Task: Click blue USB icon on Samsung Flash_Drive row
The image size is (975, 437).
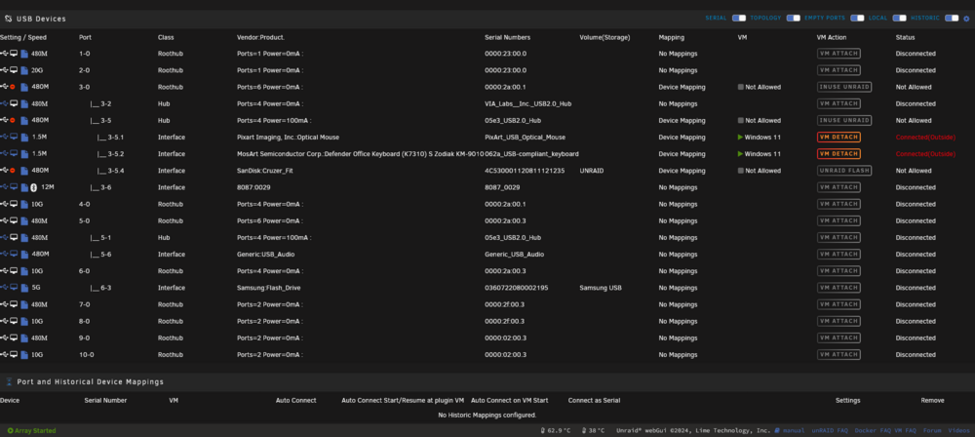Action: coord(4,288)
